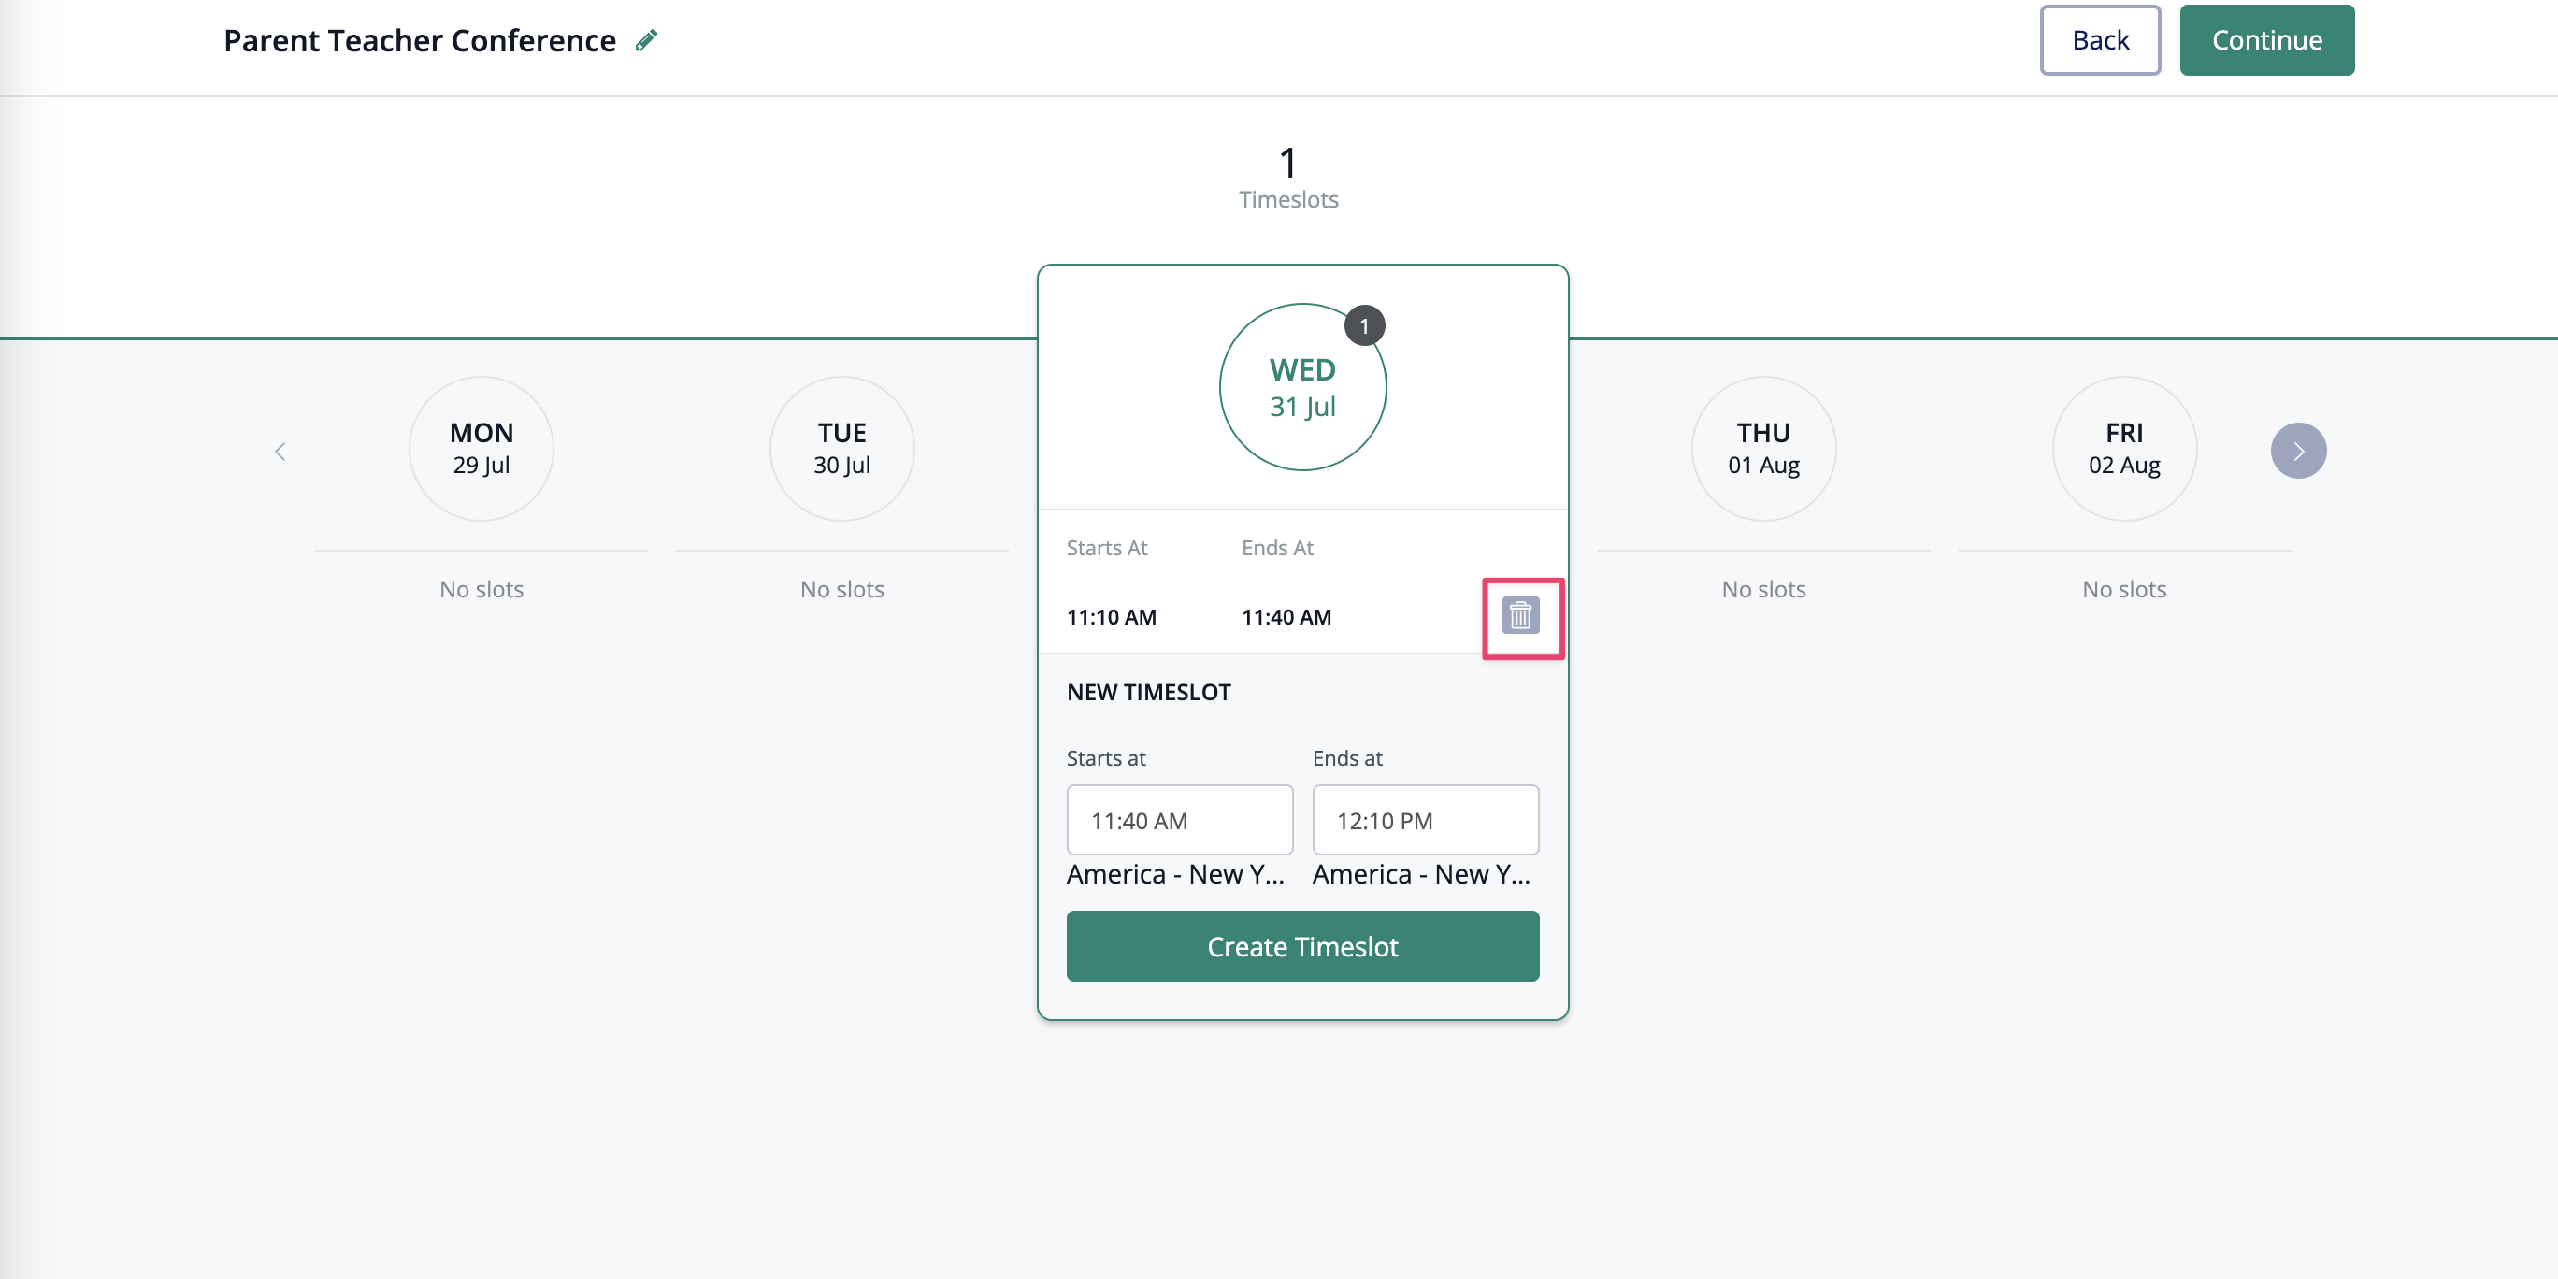The image size is (2558, 1279).
Task: Open the Ends at time field
Action: click(x=1425, y=820)
